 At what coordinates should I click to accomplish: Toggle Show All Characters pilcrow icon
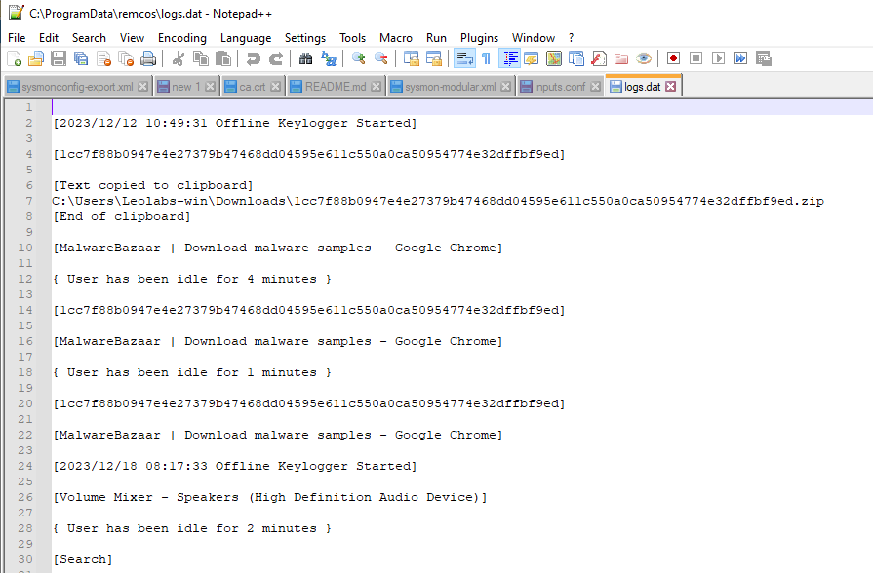[486, 58]
